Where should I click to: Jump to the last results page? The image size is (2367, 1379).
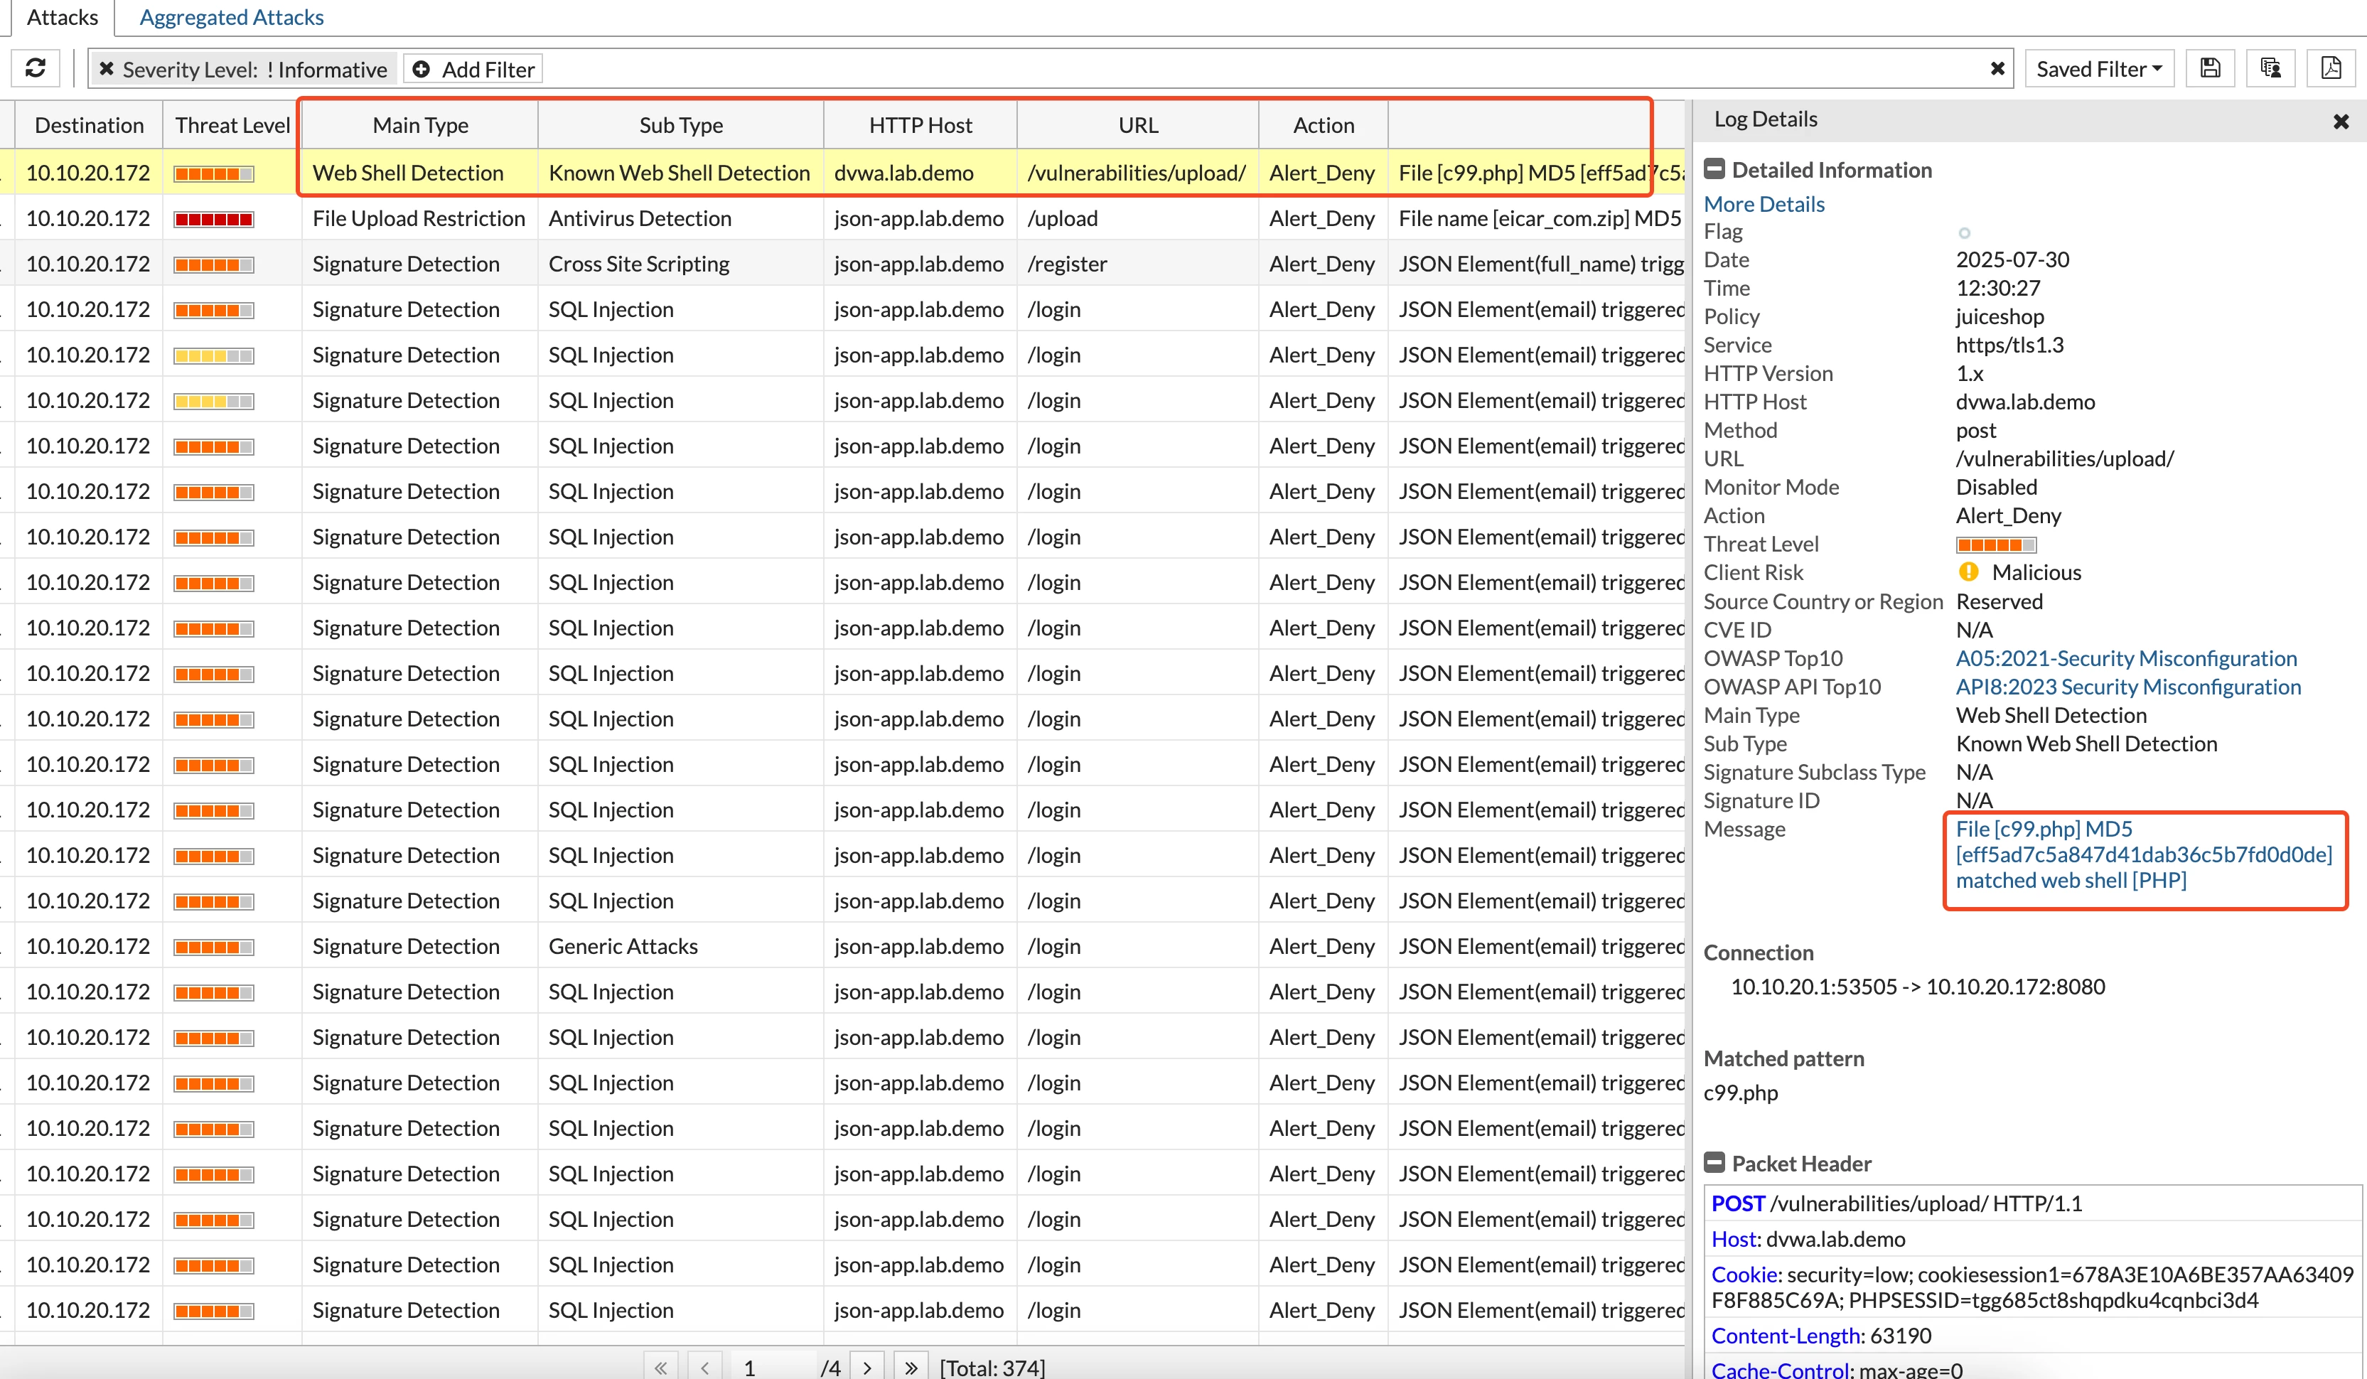[x=911, y=1367]
